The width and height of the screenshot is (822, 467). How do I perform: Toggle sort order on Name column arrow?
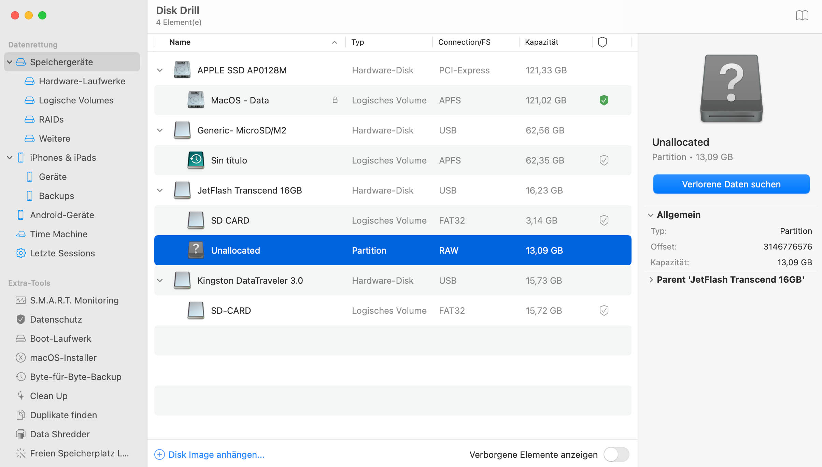point(335,42)
